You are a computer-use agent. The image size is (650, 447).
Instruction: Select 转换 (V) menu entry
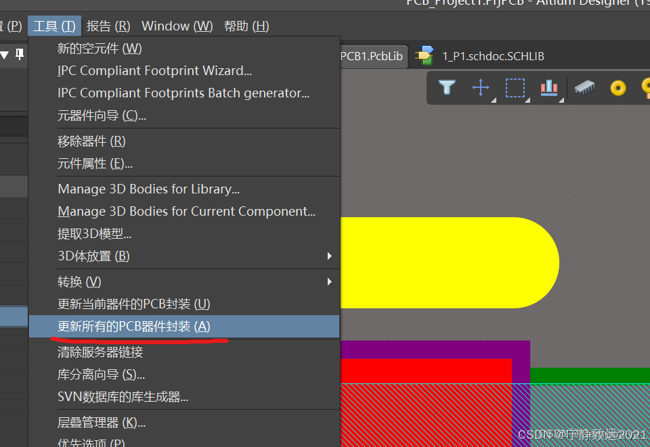click(x=184, y=282)
